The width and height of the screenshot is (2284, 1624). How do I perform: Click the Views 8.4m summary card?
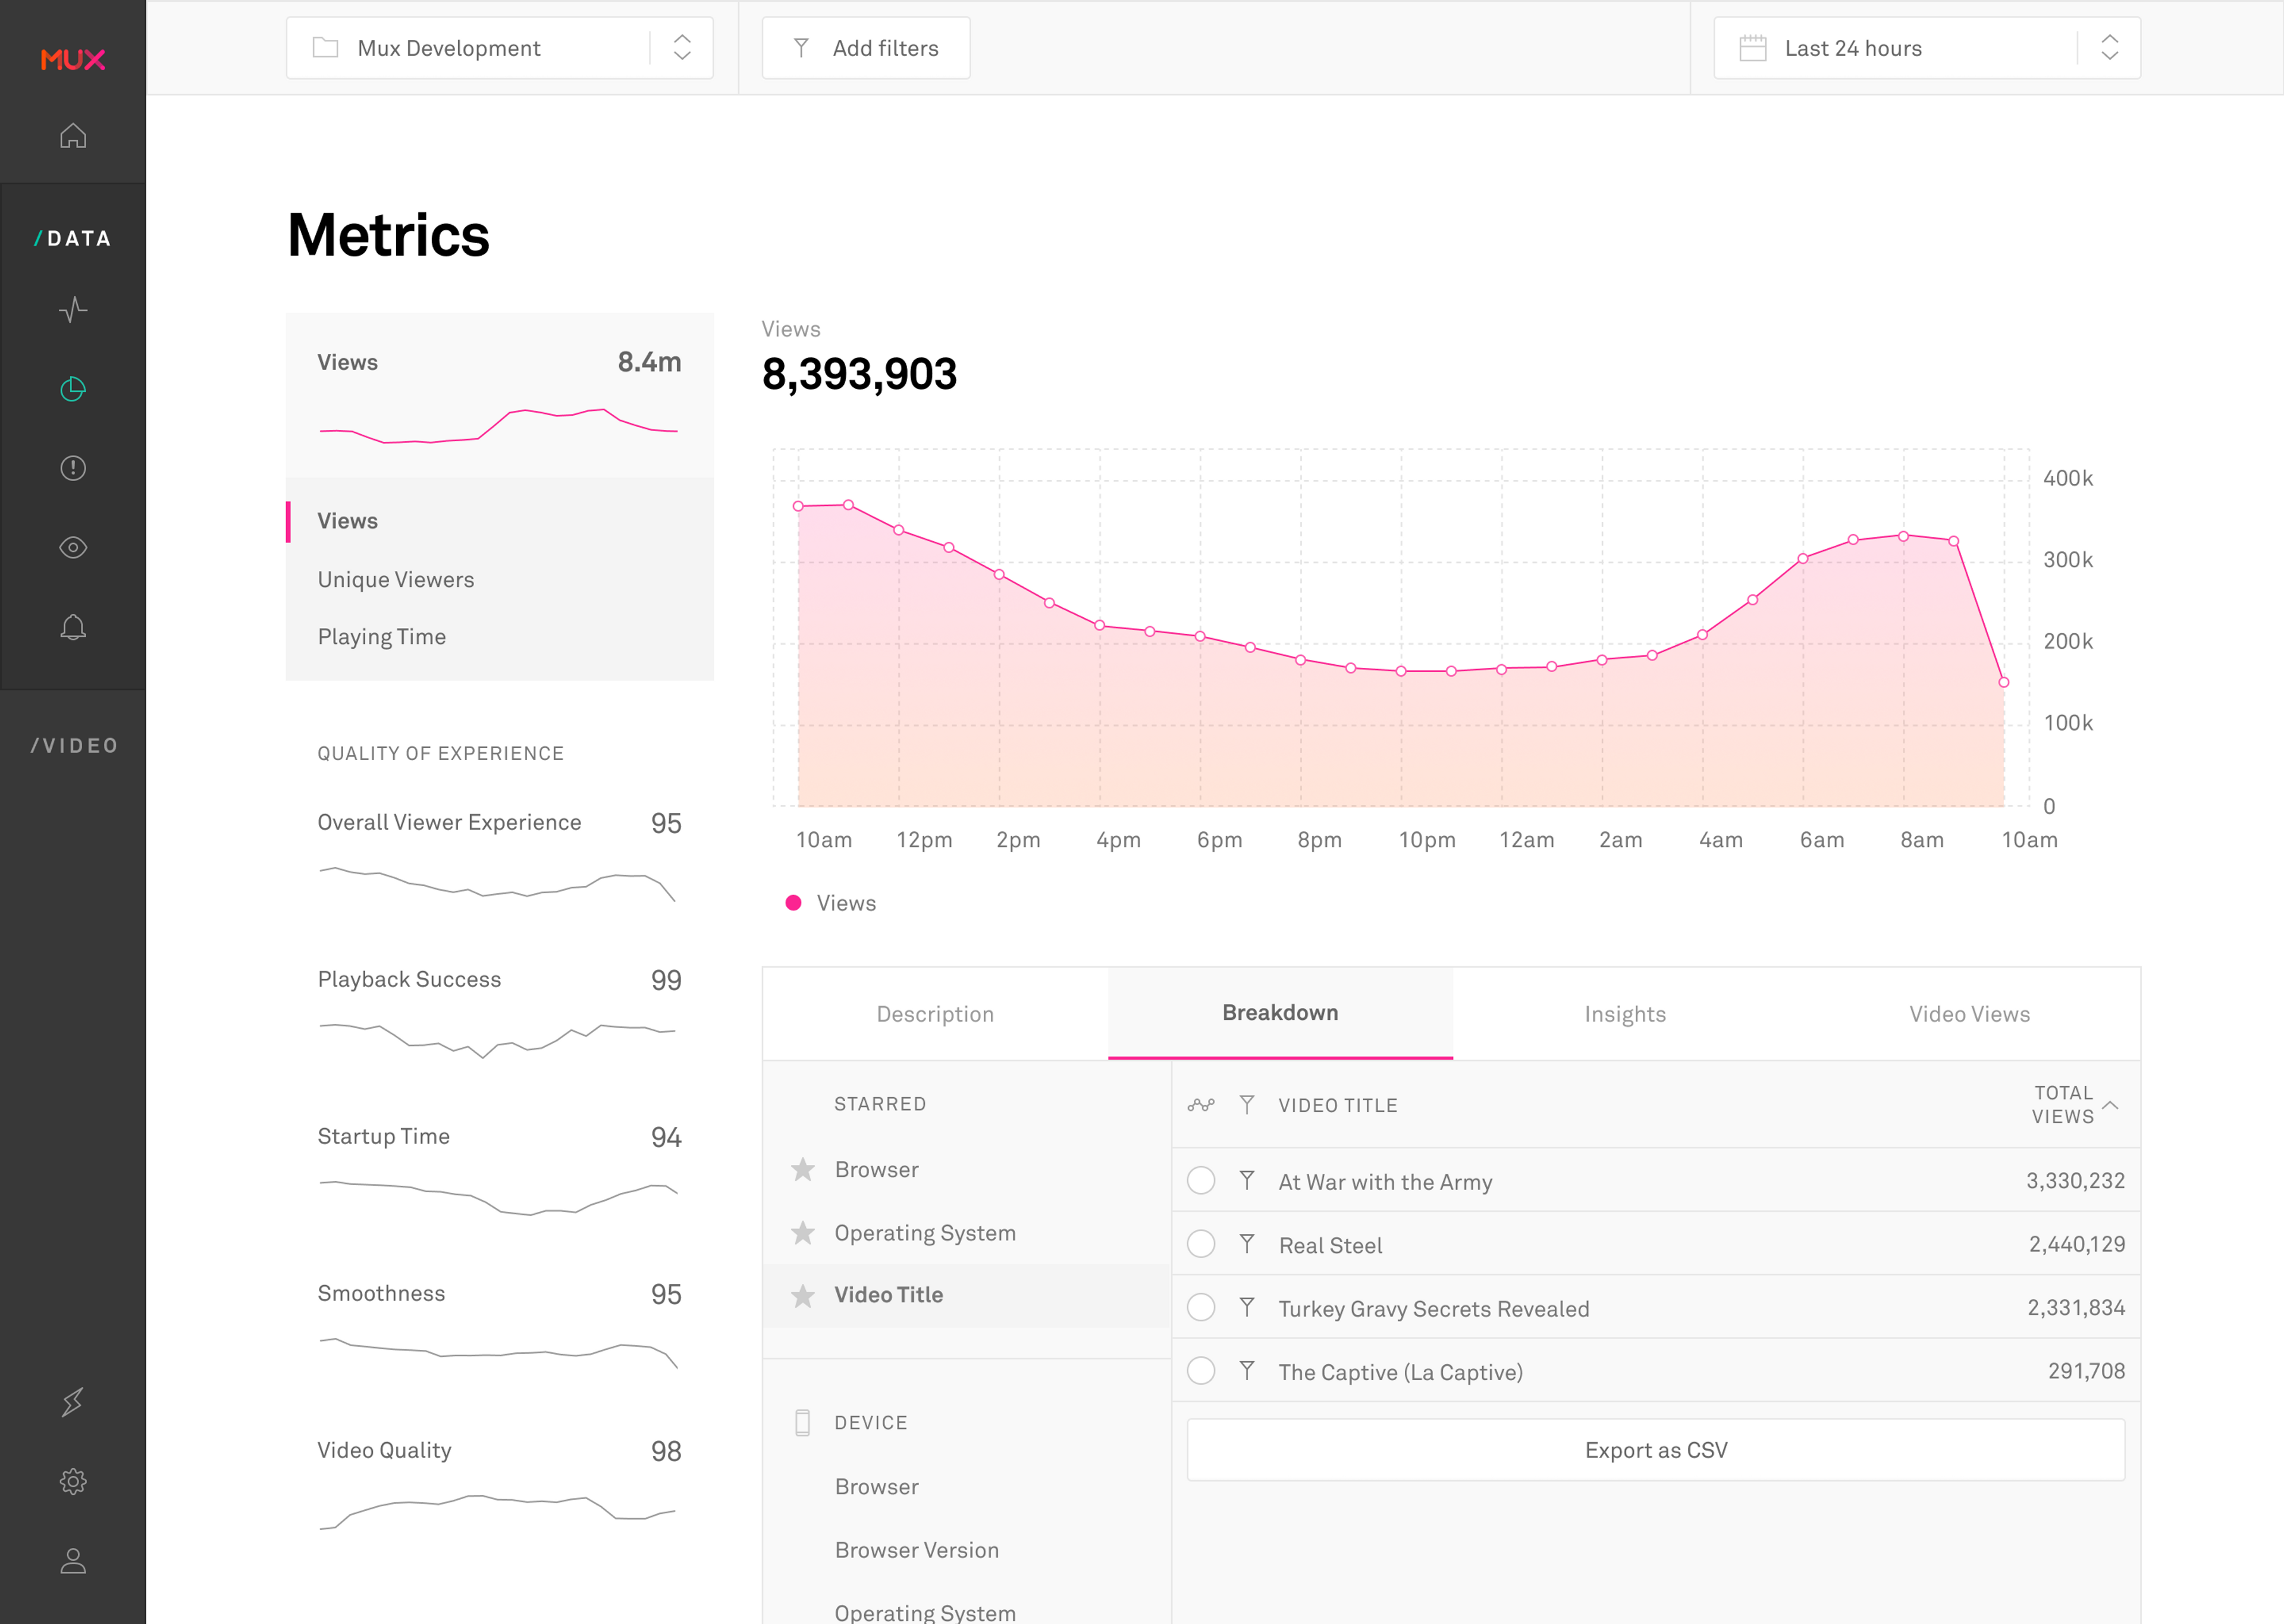[500, 396]
